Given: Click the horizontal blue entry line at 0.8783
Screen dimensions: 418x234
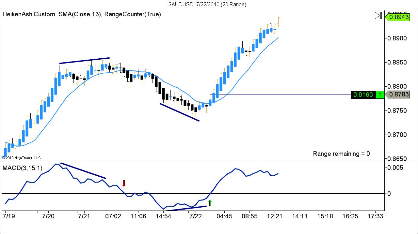Looking at the screenshot, I should coord(294,95).
